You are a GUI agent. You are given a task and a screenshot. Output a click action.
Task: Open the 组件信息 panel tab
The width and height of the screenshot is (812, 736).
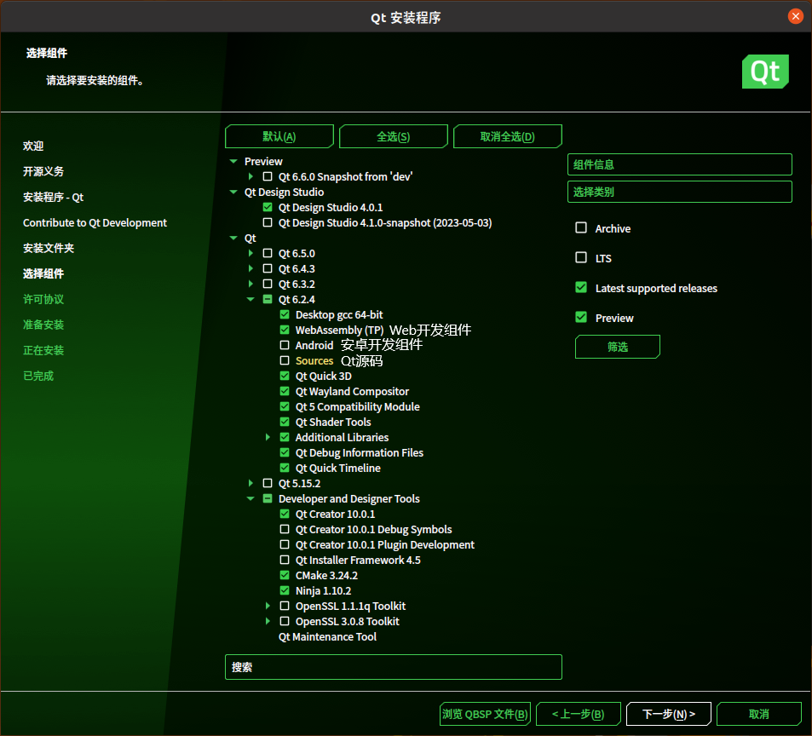pyautogui.click(x=679, y=164)
